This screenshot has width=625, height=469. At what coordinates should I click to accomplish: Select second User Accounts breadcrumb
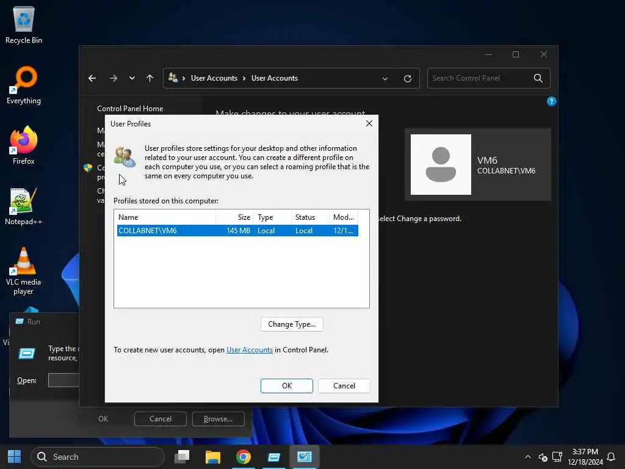275,78
